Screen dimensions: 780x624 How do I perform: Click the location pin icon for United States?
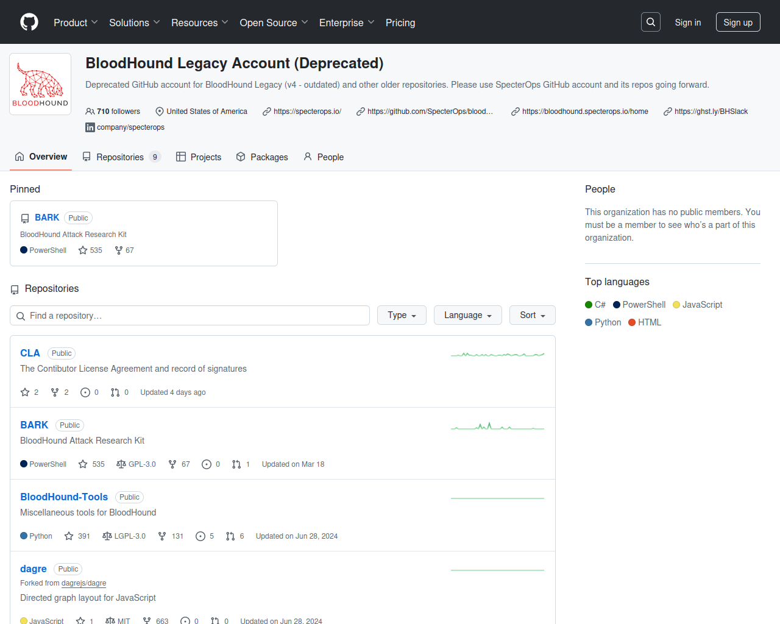(160, 112)
